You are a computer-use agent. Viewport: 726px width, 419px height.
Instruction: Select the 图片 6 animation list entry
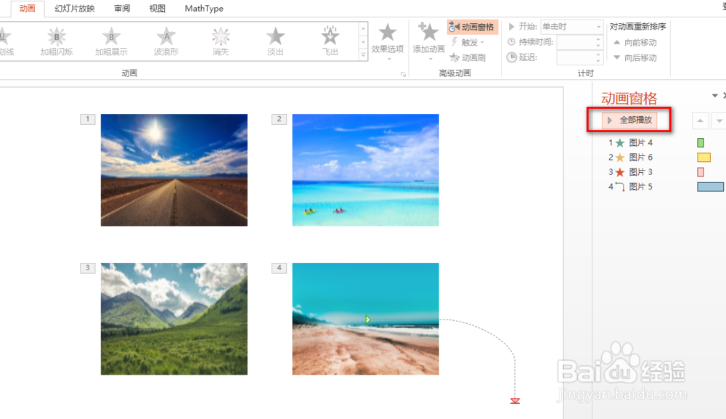(639, 157)
